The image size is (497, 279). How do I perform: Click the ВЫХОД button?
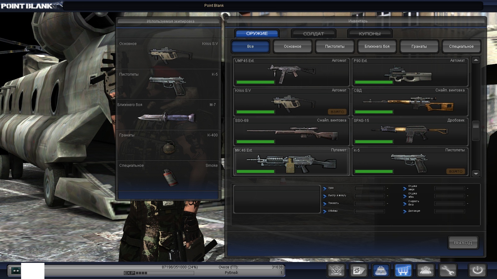[x=463, y=242]
